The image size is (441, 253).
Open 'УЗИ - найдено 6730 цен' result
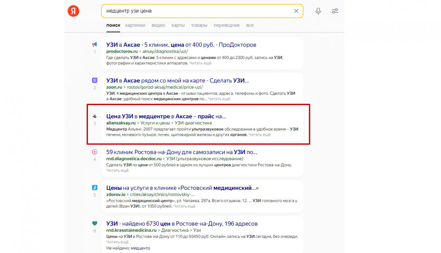[x=182, y=224]
